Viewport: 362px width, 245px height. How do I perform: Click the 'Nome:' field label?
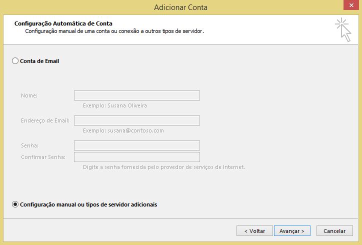click(x=29, y=95)
